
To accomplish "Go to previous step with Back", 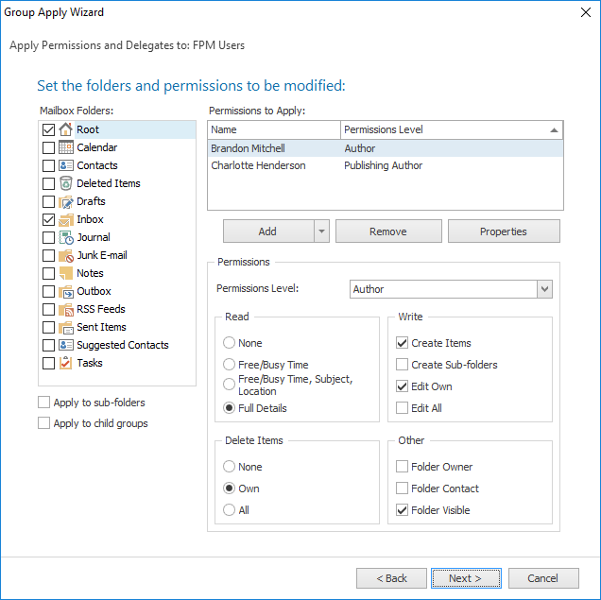I will coord(391,578).
